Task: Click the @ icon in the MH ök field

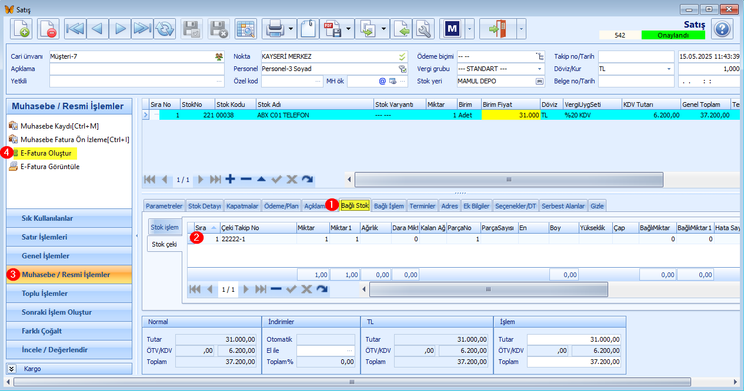Action: [382, 81]
